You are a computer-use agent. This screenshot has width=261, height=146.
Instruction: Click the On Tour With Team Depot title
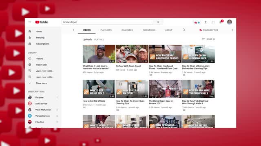point(128,66)
